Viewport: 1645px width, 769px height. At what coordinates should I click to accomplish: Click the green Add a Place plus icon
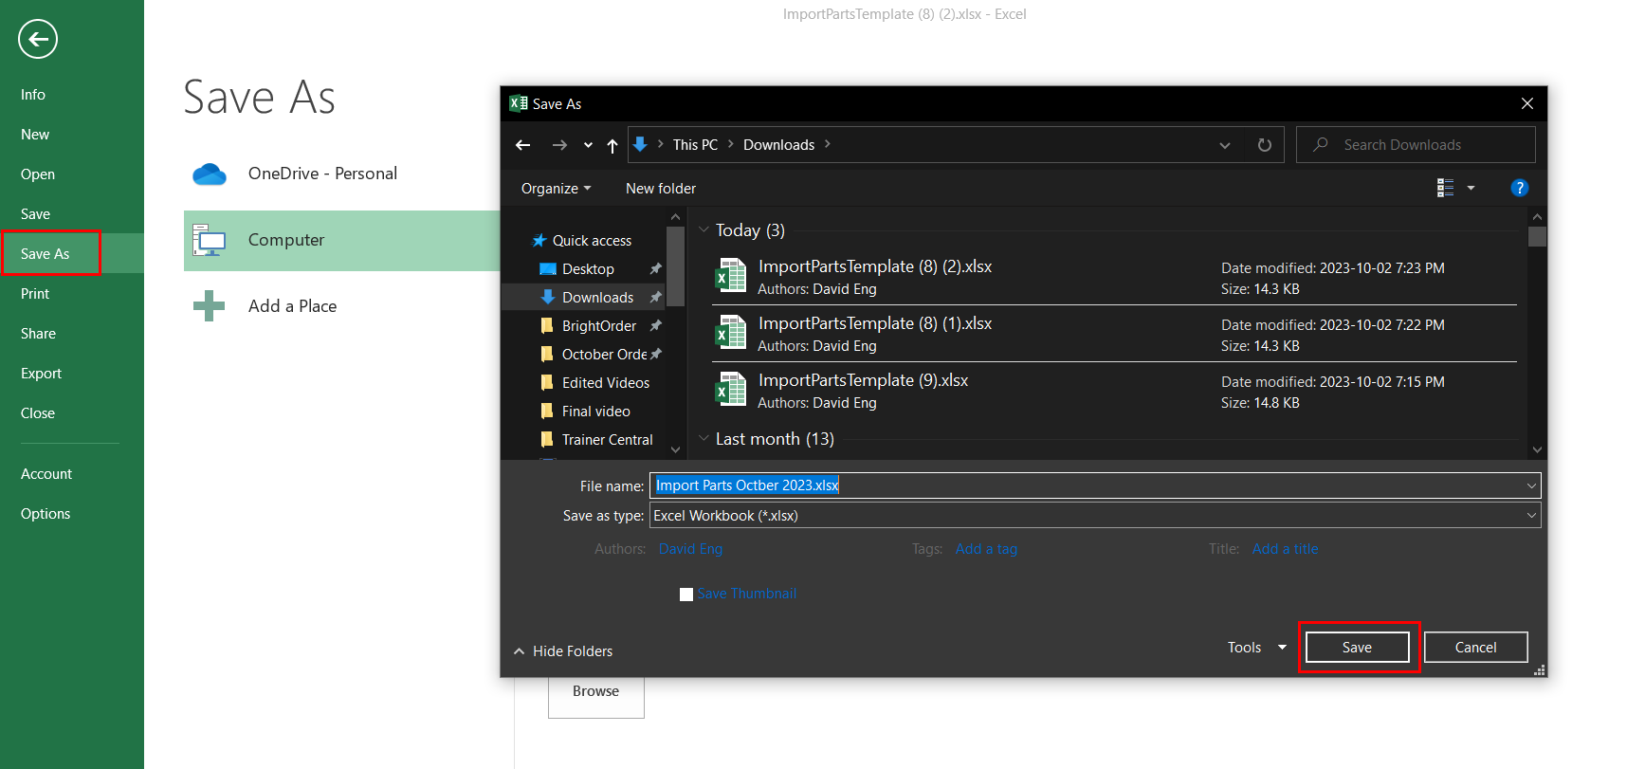tap(209, 305)
